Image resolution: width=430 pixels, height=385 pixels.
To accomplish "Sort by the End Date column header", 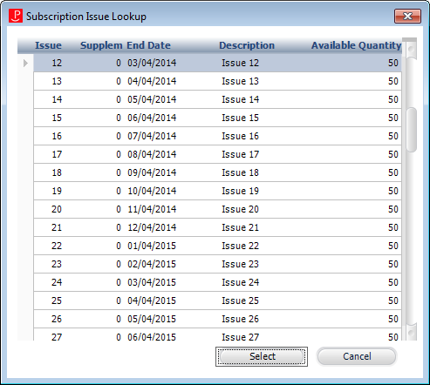I will pos(148,45).
